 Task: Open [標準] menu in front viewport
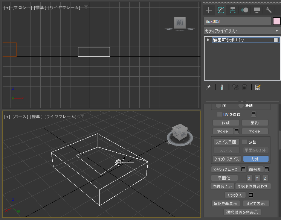pos(40,8)
